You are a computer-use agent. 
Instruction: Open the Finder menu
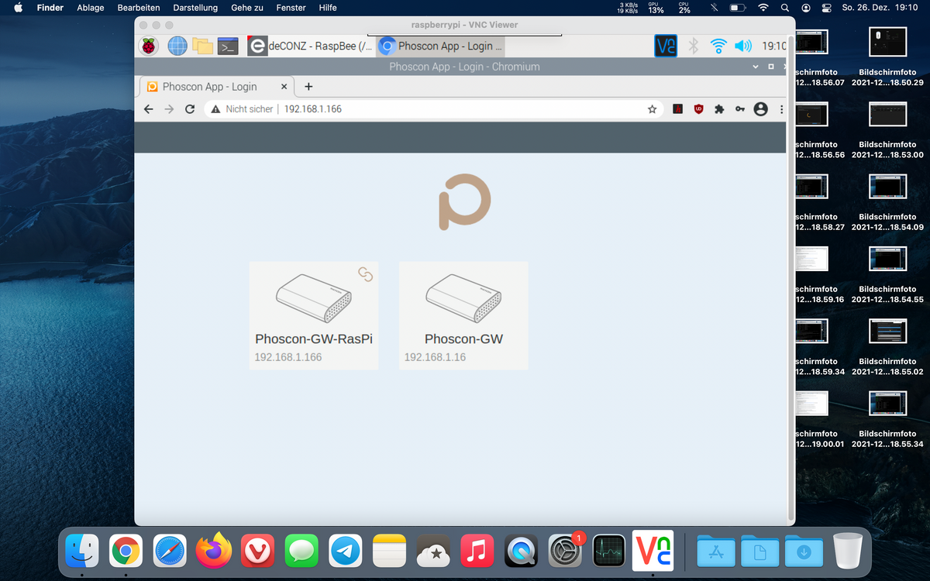50,8
